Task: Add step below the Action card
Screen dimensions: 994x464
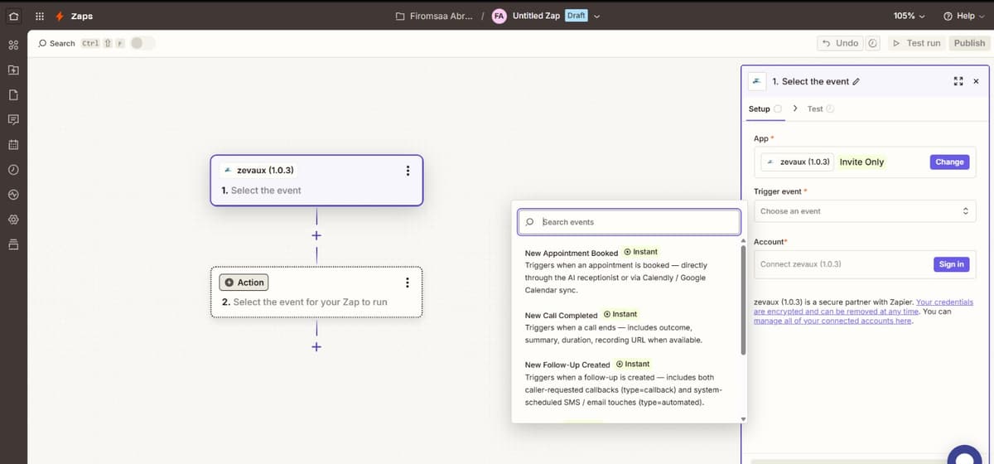Action: click(316, 346)
